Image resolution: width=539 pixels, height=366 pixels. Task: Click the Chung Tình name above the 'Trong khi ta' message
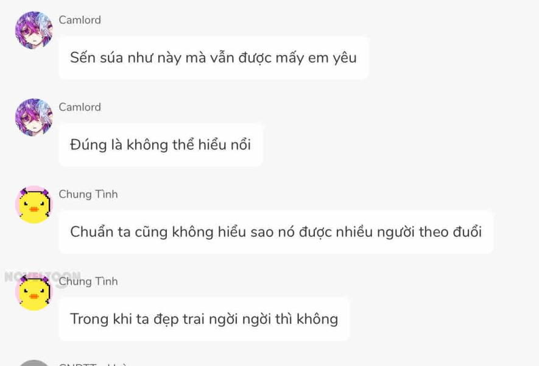coord(88,282)
